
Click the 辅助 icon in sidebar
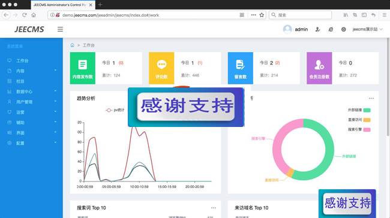click(x=10, y=122)
